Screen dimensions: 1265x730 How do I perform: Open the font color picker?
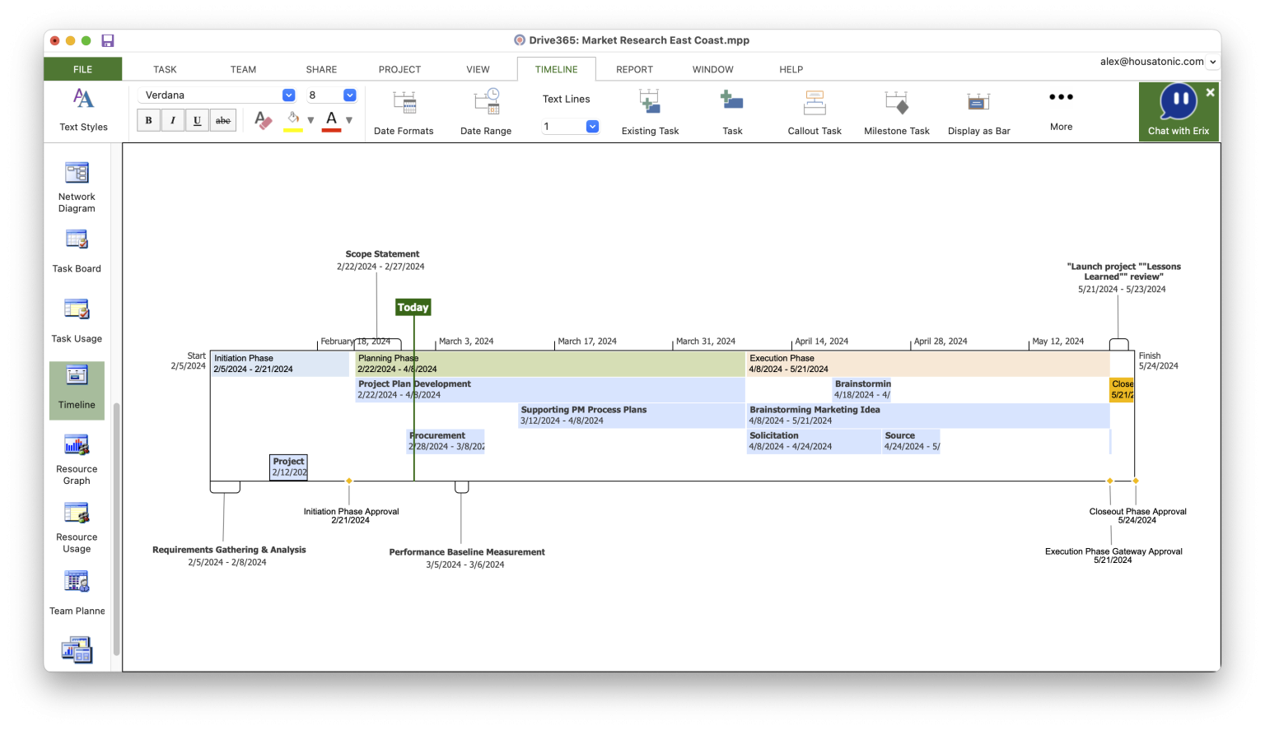[x=331, y=120]
